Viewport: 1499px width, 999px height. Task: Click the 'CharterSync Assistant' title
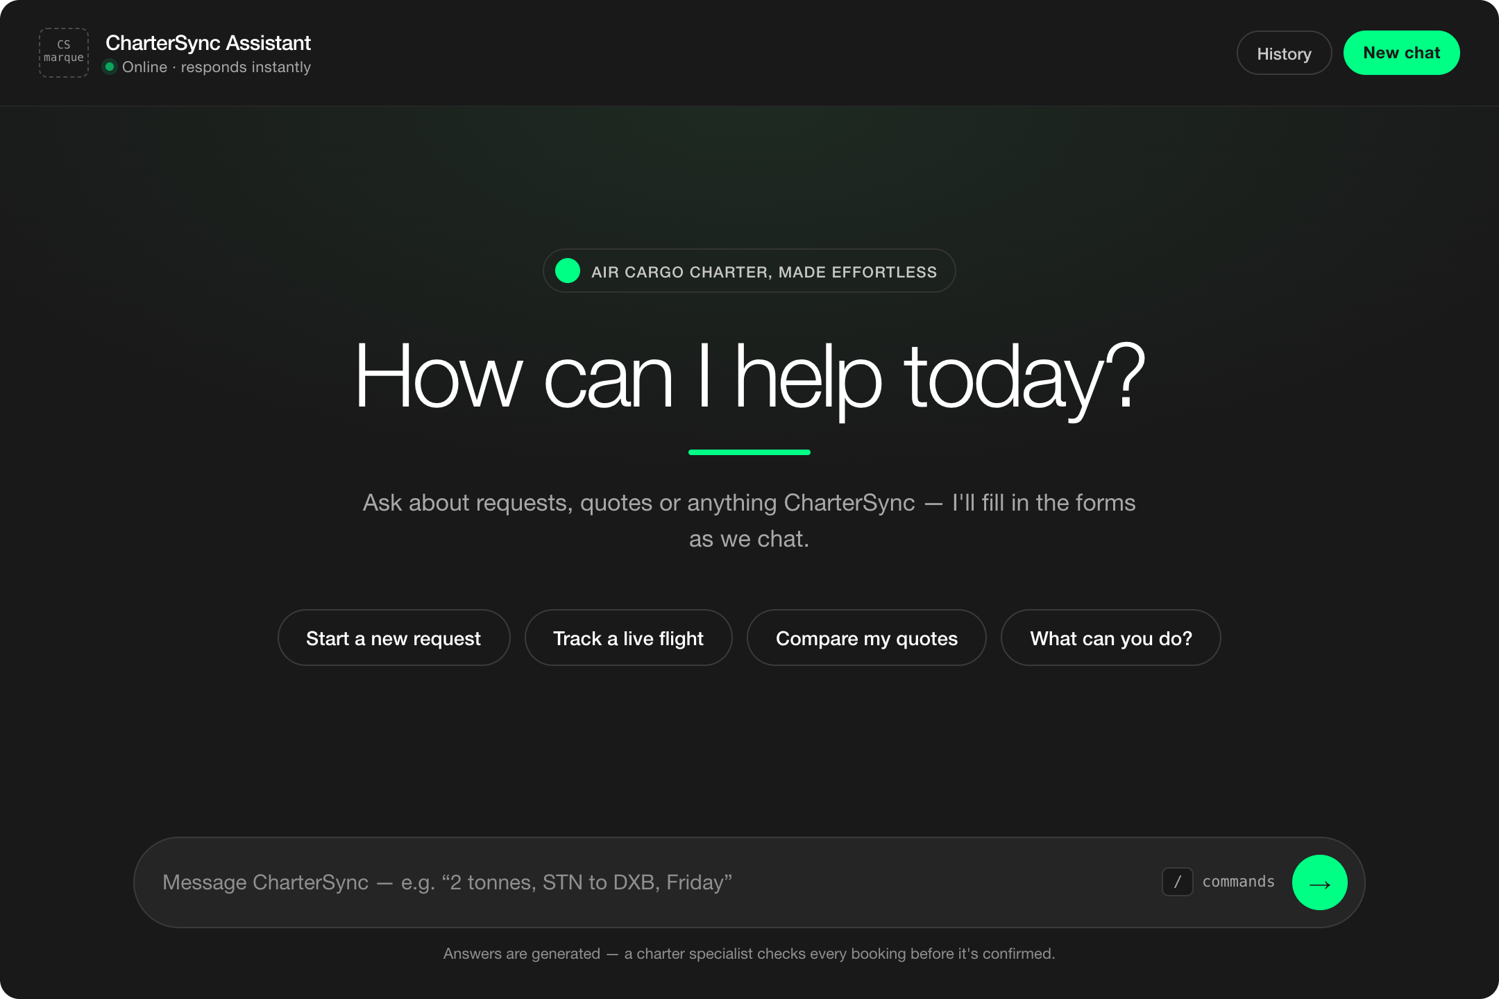pos(208,43)
